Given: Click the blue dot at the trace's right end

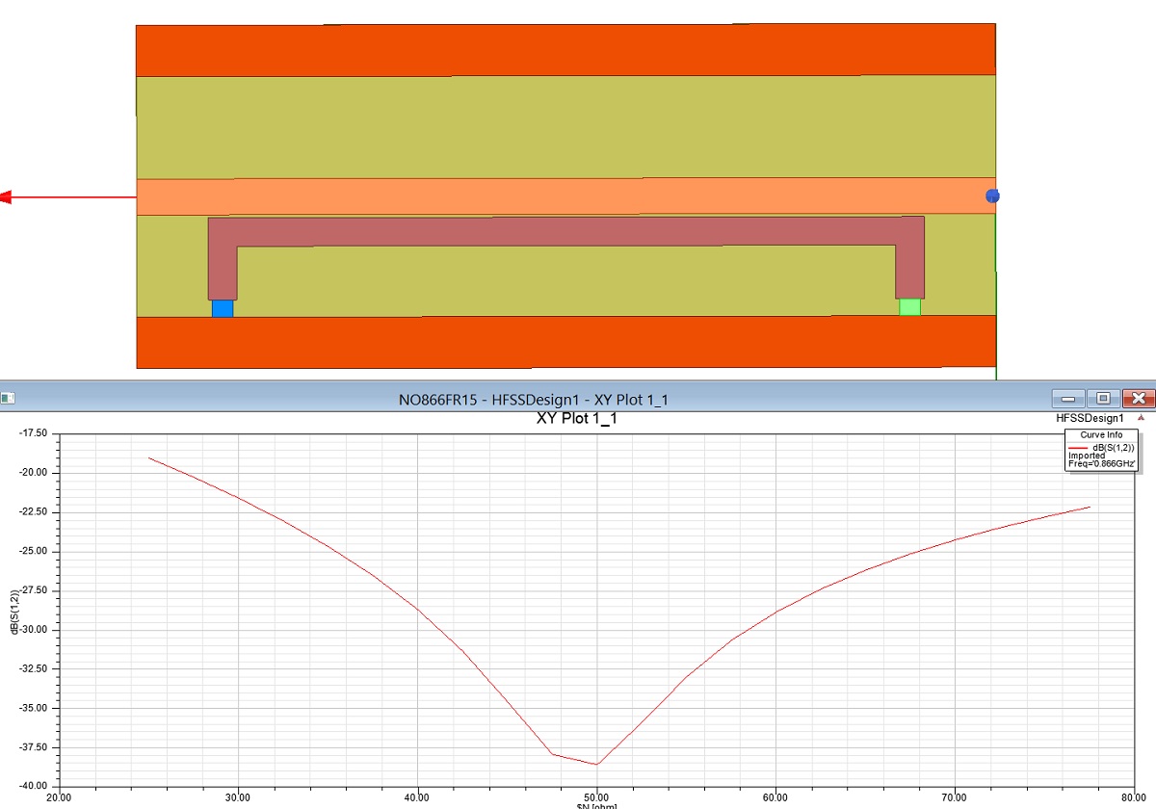Looking at the screenshot, I should tap(992, 196).
